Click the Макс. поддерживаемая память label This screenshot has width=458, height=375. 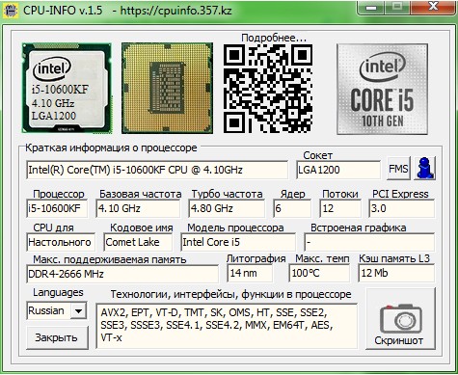click(110, 259)
